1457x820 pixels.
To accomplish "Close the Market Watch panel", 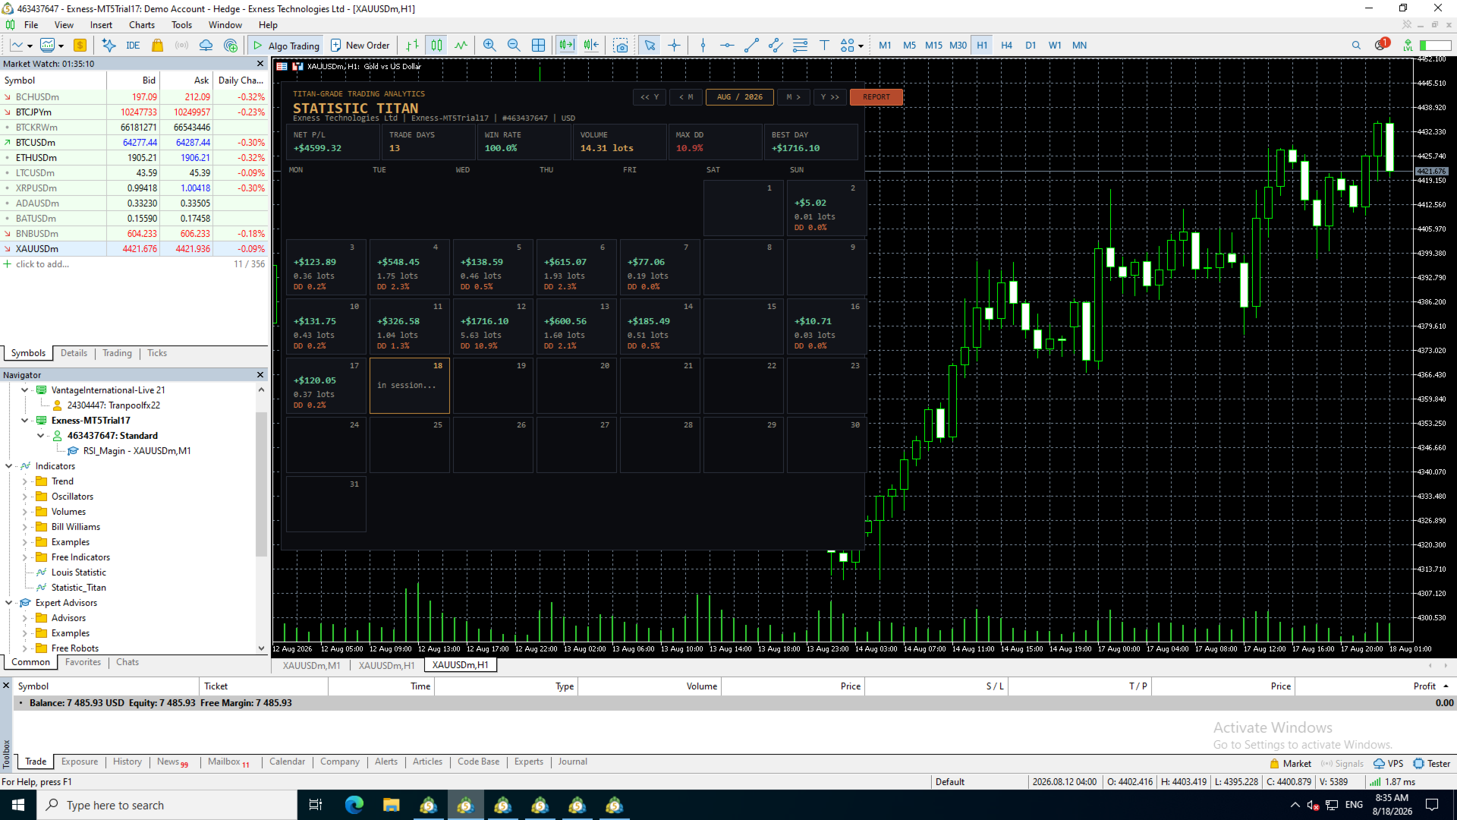I will [x=260, y=64].
